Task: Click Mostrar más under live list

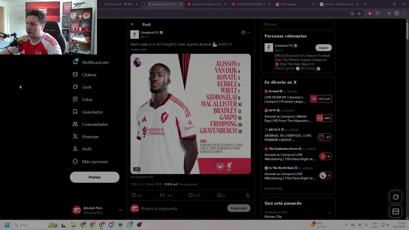Action: [x=273, y=188]
